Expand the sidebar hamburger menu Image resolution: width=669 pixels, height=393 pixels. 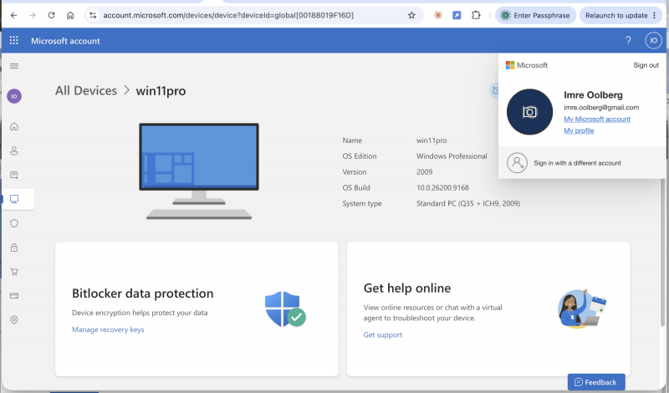coord(14,66)
